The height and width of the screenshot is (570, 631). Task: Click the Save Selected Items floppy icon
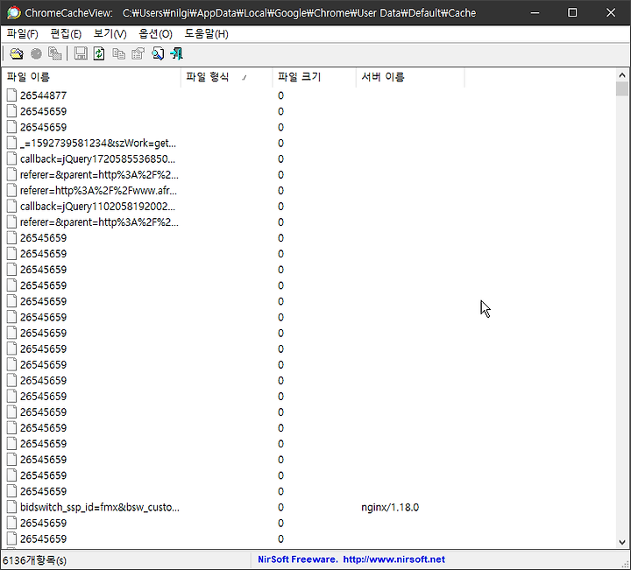pyautogui.click(x=81, y=54)
